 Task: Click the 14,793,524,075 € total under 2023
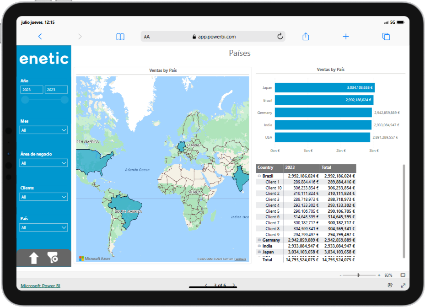click(x=302, y=260)
